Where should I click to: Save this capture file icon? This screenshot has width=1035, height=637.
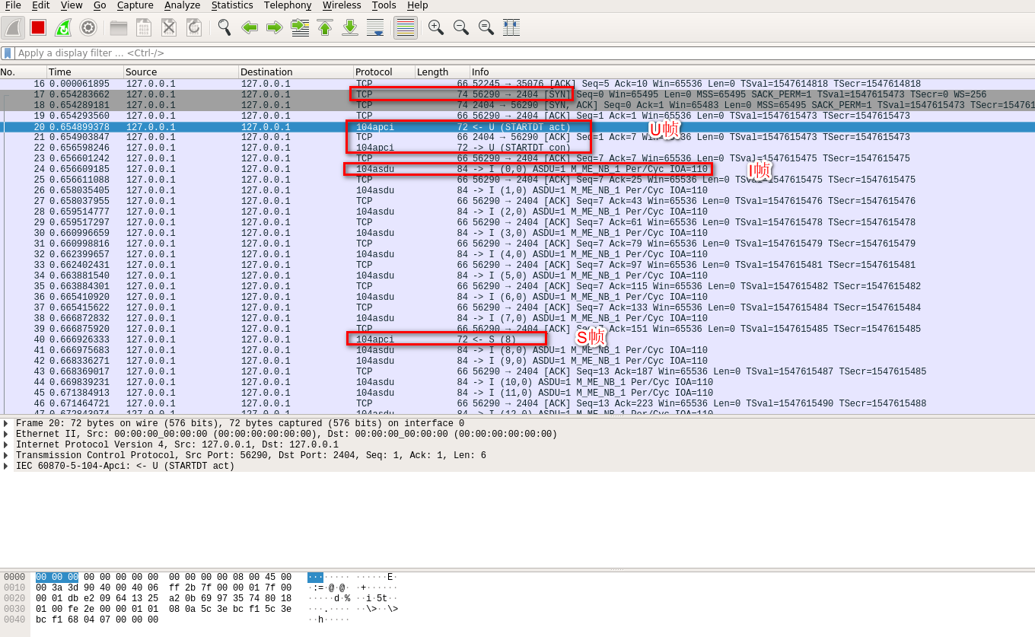click(144, 27)
